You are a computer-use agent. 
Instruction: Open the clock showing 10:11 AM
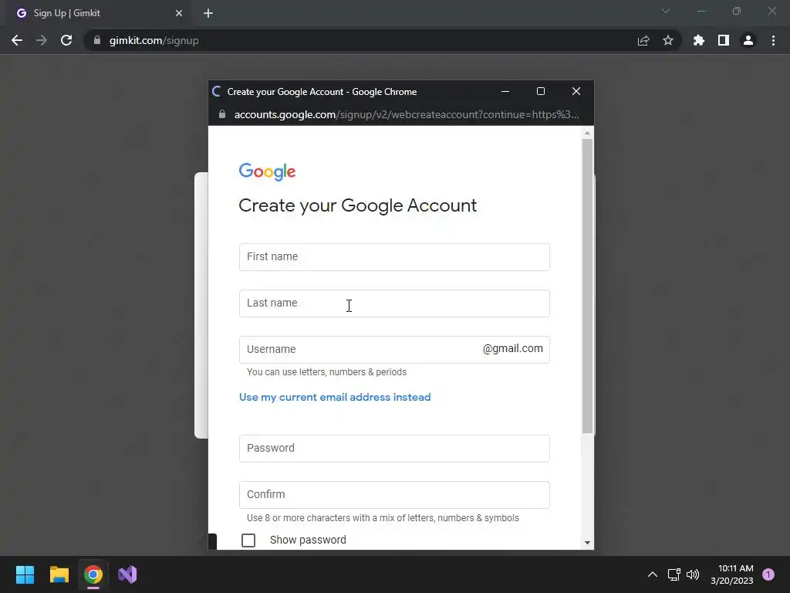click(x=732, y=574)
